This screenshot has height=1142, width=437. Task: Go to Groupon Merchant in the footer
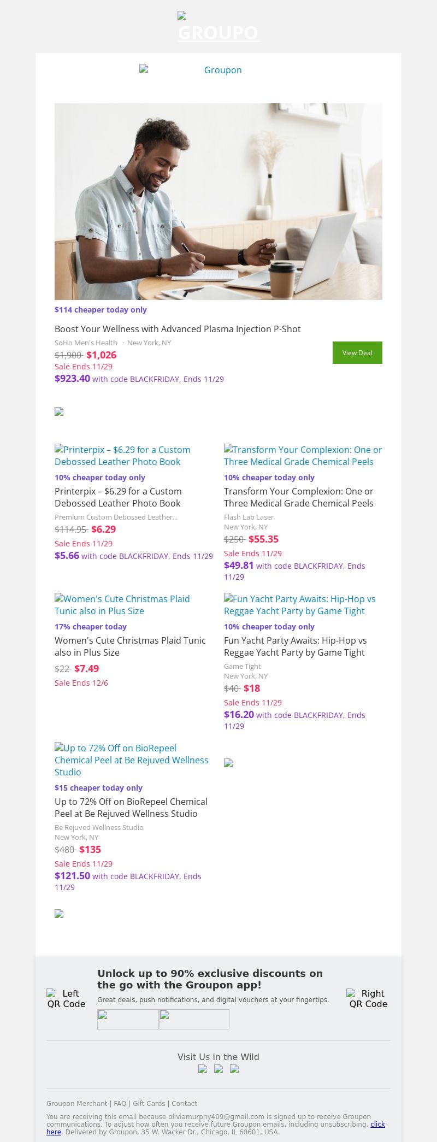pyautogui.click(x=76, y=1104)
